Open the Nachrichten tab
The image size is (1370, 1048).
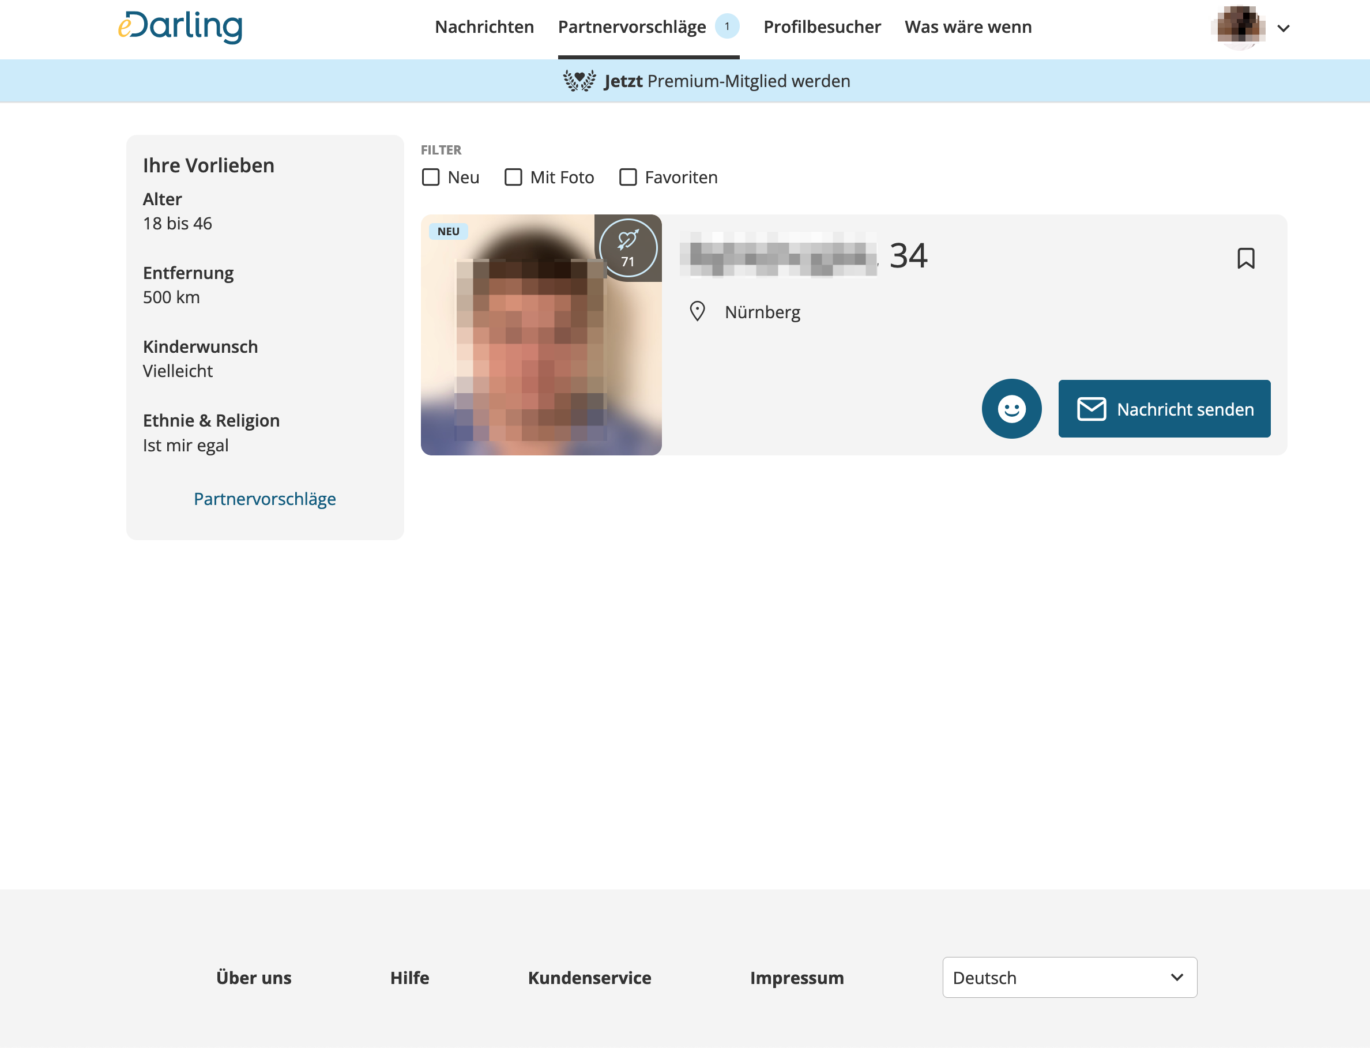(484, 27)
